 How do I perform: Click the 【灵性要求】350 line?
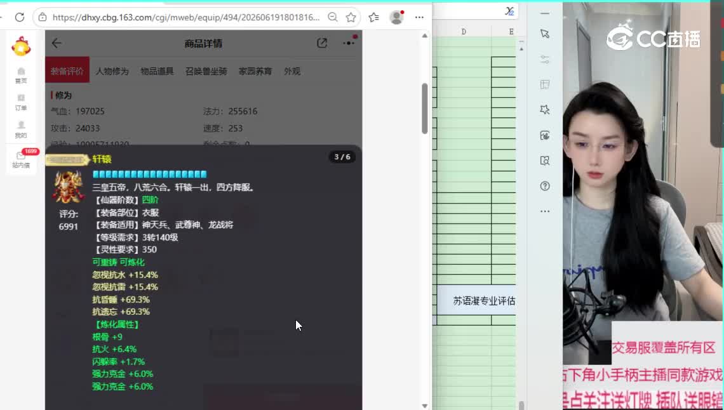pos(124,249)
